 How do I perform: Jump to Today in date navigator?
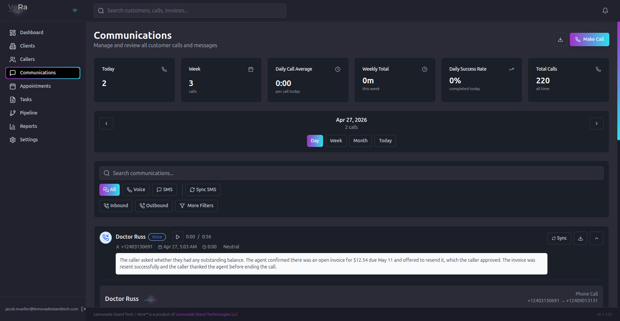[385, 141]
